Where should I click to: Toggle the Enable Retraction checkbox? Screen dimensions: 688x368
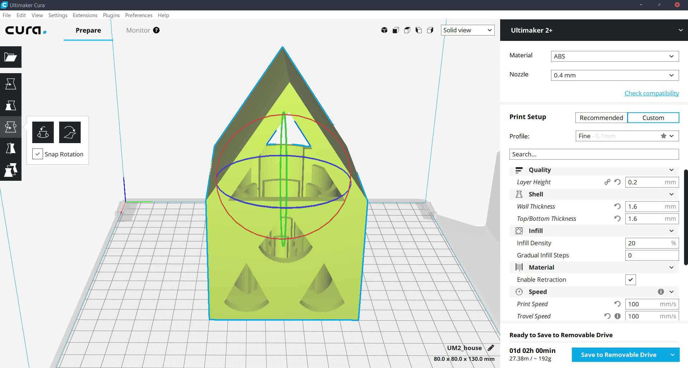tap(631, 280)
